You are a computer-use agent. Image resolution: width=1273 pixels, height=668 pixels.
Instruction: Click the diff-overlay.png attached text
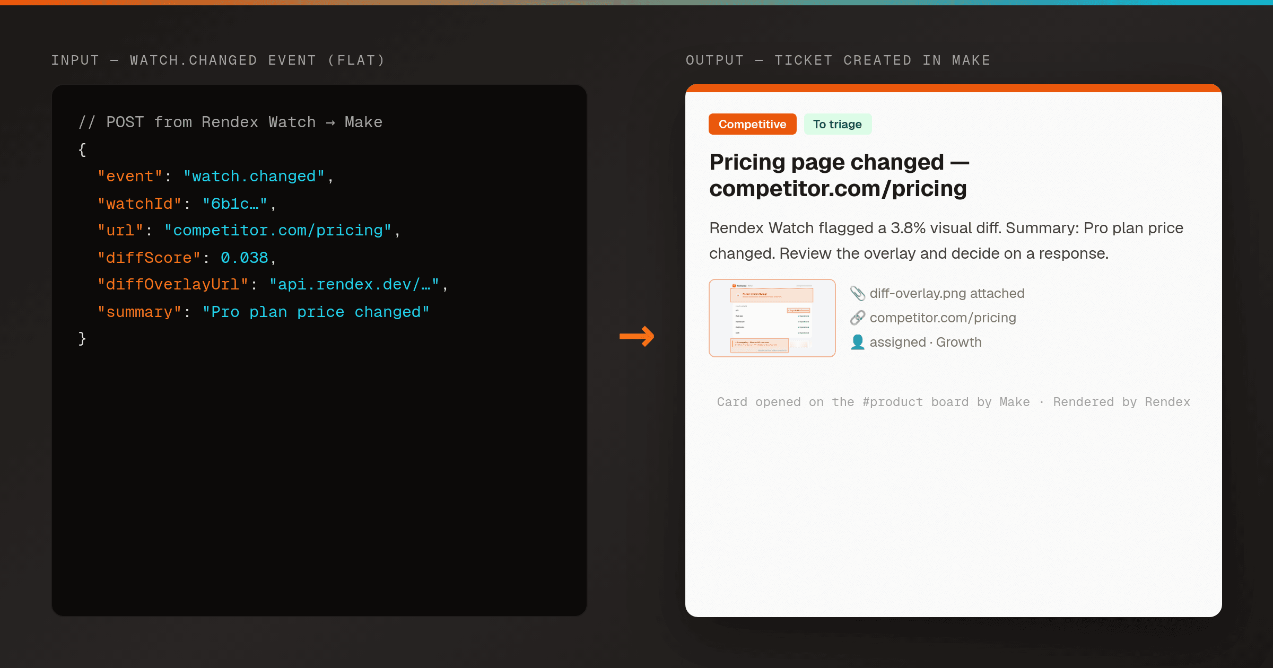(x=947, y=293)
